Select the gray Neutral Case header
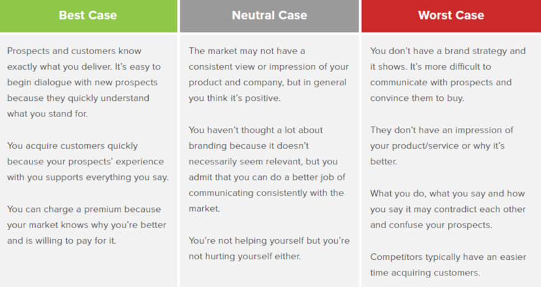 click(x=269, y=16)
